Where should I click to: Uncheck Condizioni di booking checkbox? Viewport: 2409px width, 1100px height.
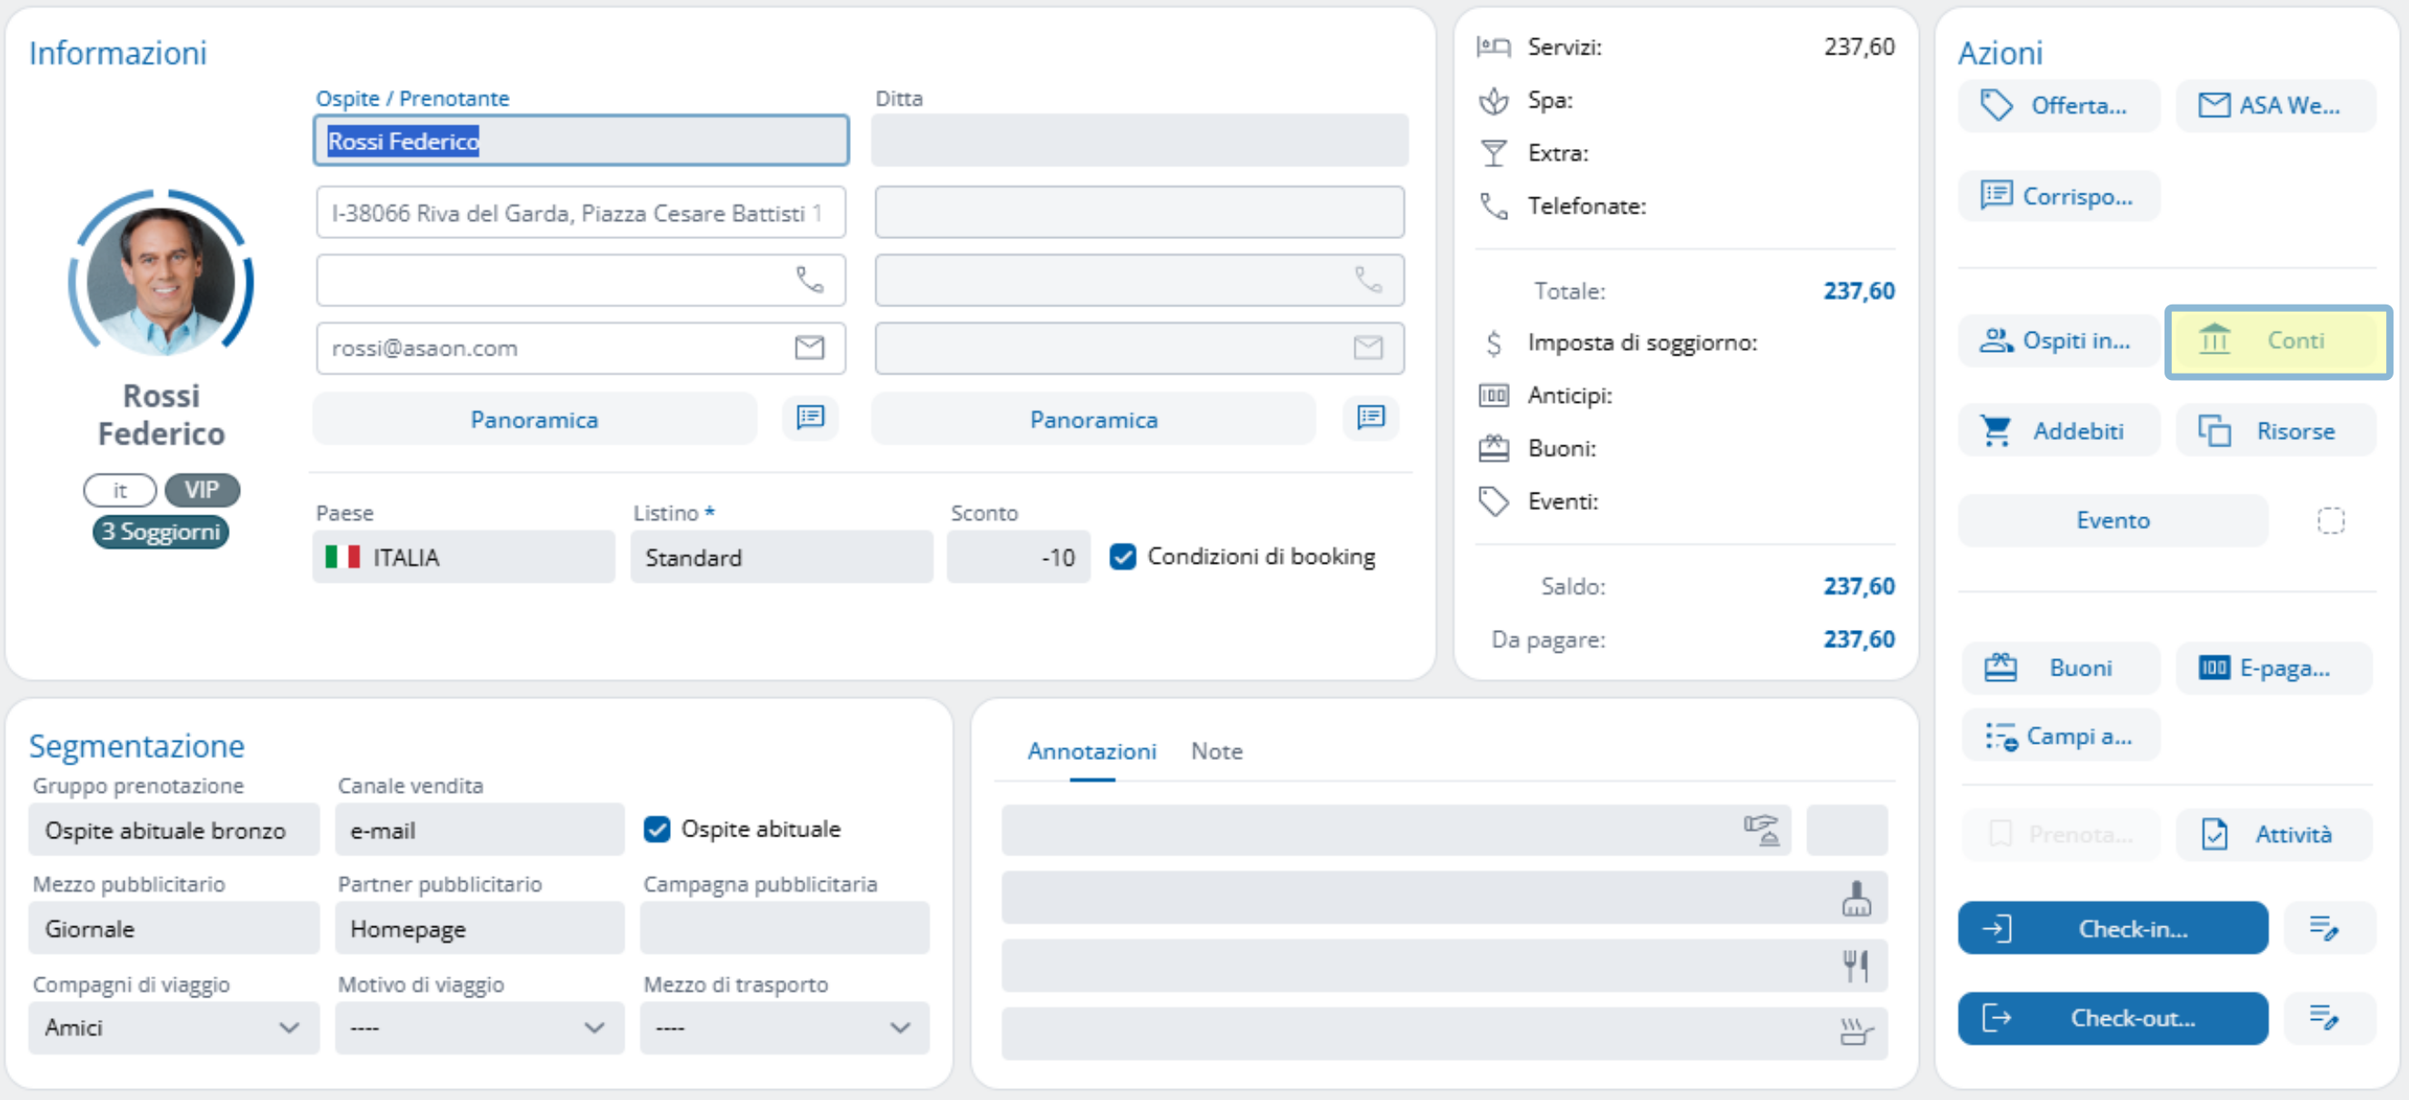1122,556
